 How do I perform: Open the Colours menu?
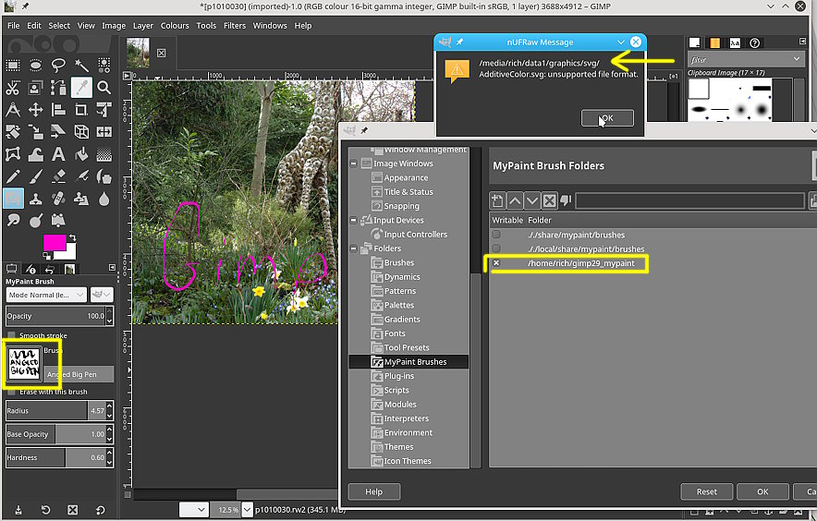[175, 26]
